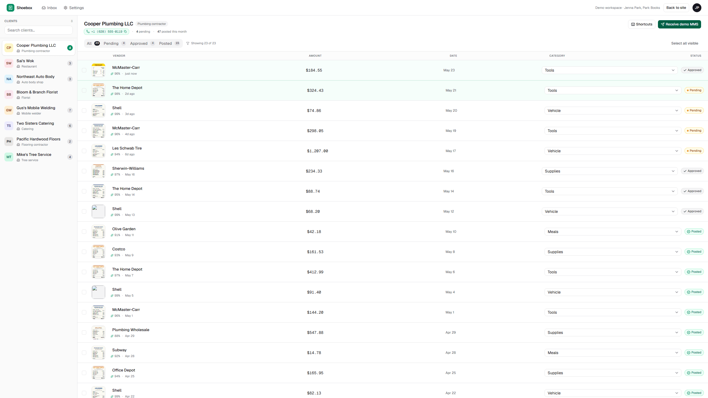Click Pending status badge for The Home Depot $324.43
This screenshot has height=398, width=708.
[x=694, y=90]
